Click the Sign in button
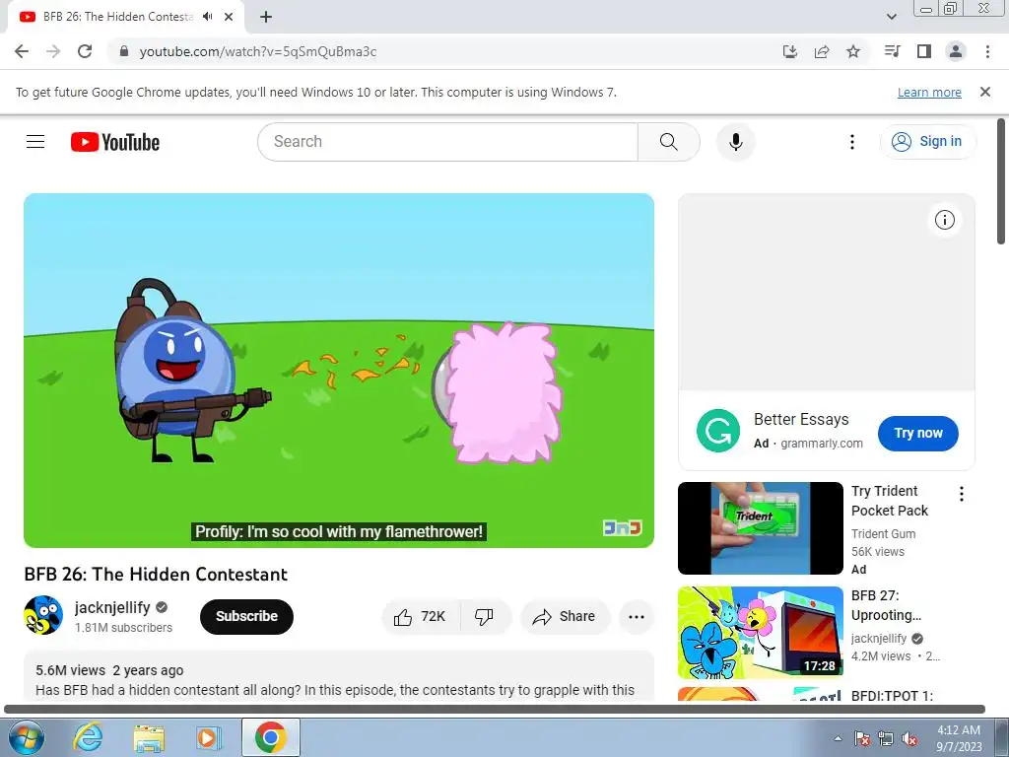 coord(927,142)
